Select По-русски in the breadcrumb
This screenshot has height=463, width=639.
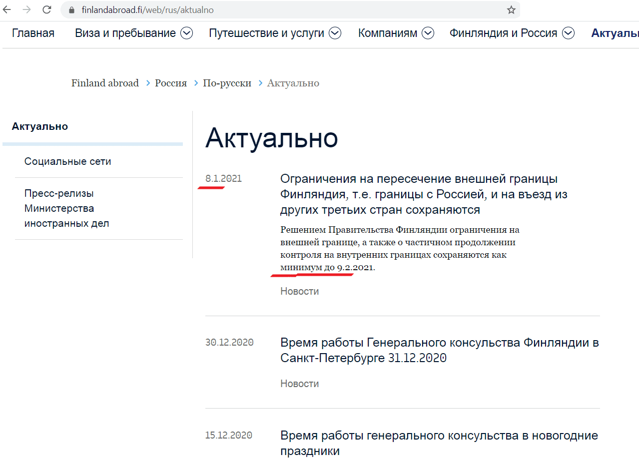click(227, 83)
